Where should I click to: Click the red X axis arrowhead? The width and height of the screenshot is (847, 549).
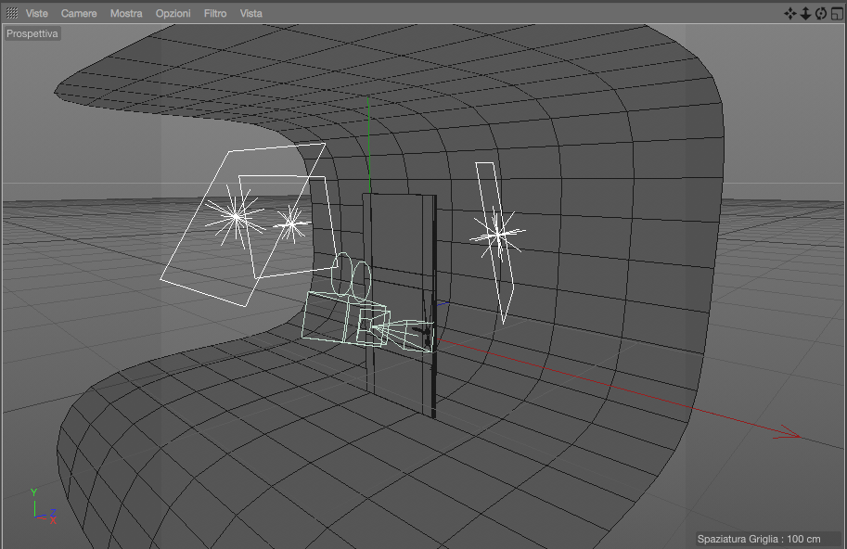[x=788, y=432]
